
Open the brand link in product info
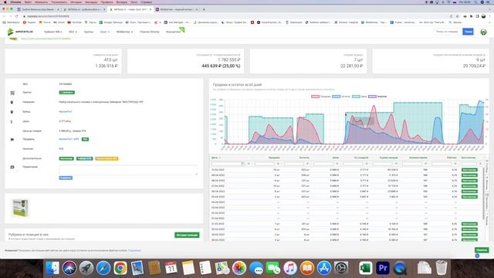pyautogui.click(x=65, y=111)
